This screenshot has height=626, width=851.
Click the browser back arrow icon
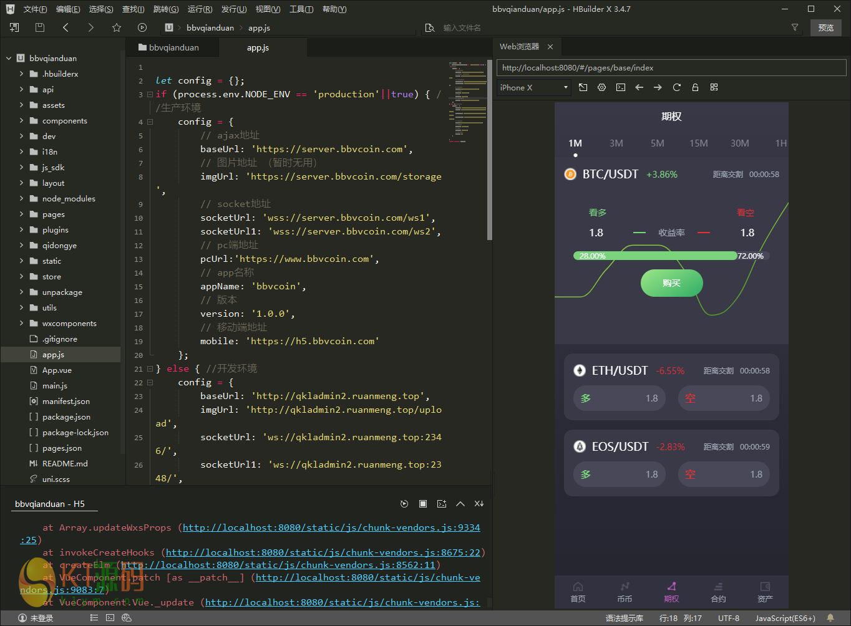coord(639,87)
